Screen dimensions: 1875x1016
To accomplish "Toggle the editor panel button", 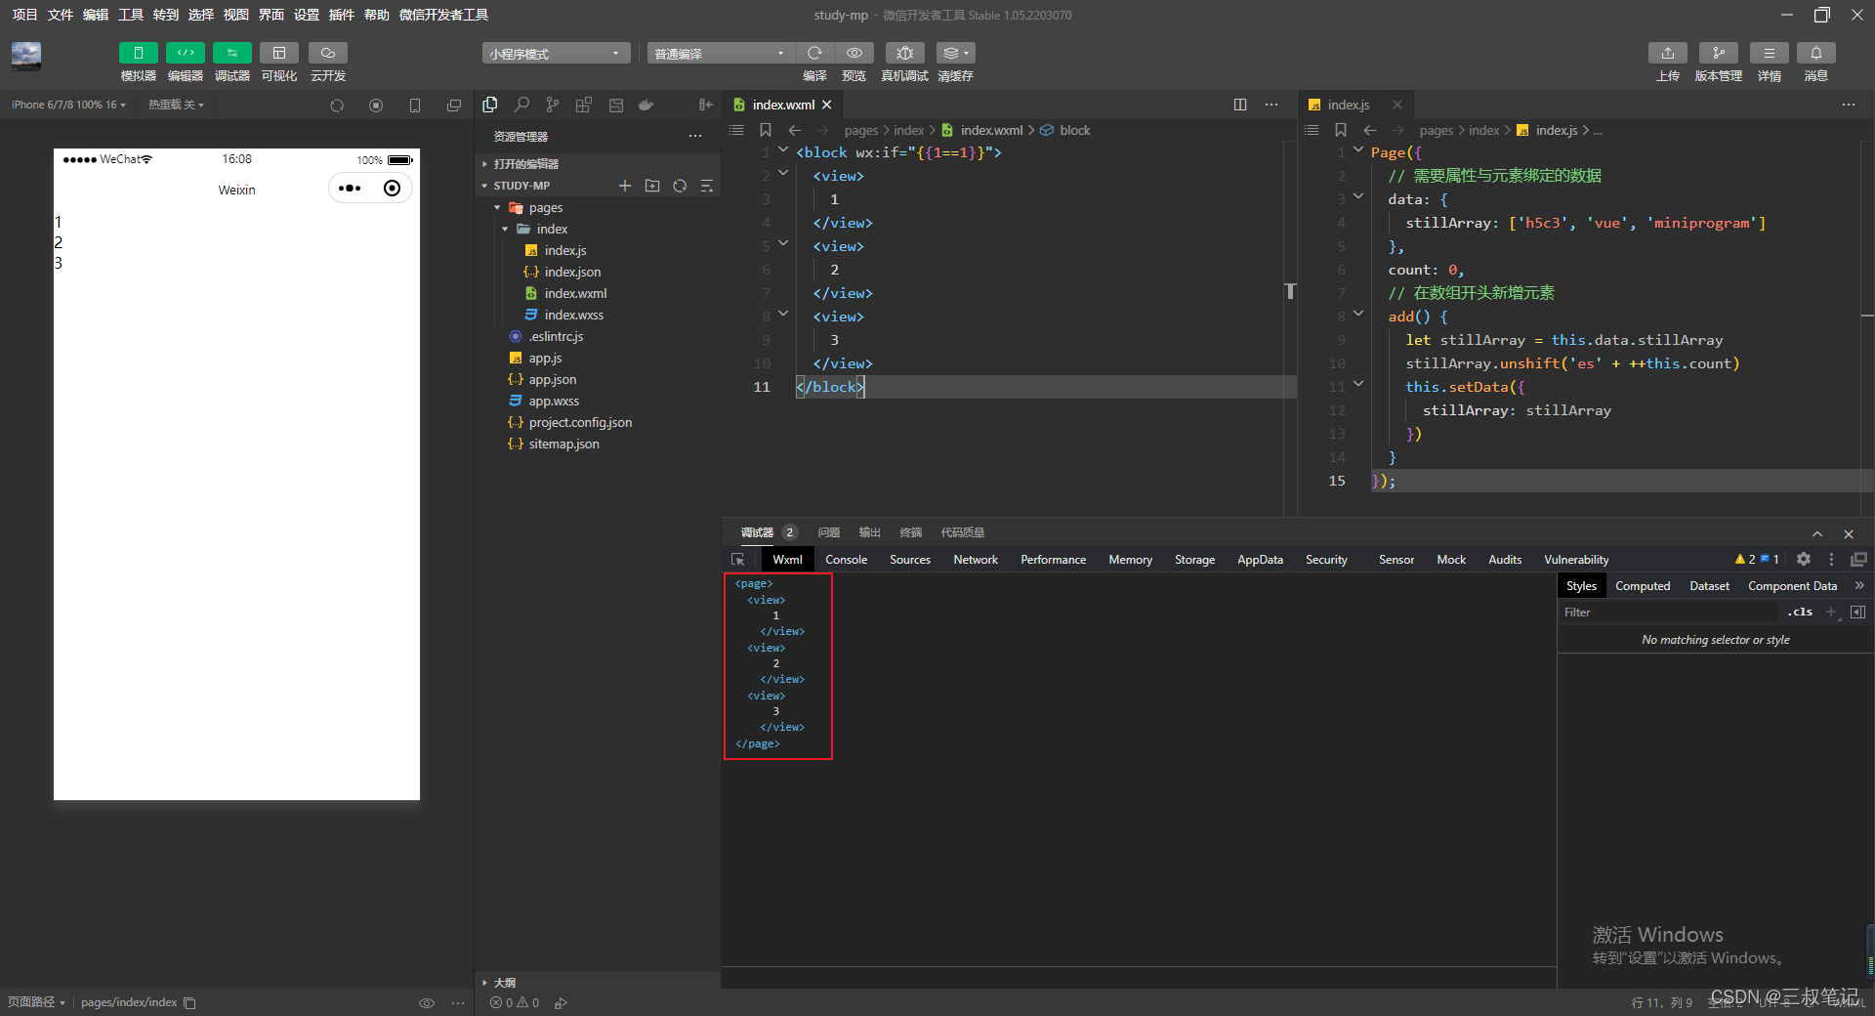I will click(185, 53).
